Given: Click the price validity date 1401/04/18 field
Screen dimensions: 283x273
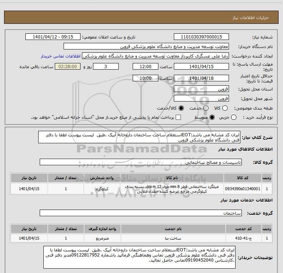Looking at the screenshot, I should [201, 78].
